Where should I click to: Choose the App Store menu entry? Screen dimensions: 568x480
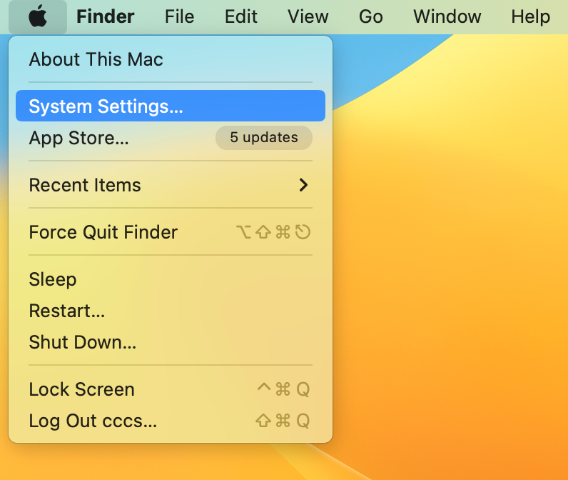point(78,138)
